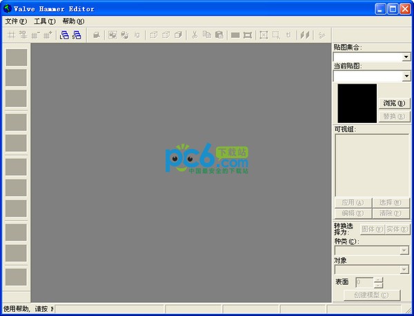
Task: Click the 转换选择为 label
Action: (344, 229)
